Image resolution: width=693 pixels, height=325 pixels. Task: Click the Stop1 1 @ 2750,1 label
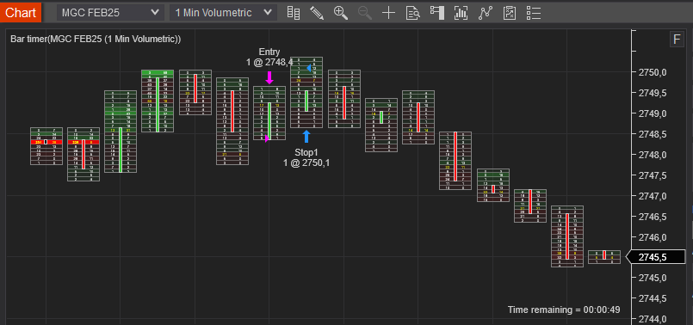[306, 157]
